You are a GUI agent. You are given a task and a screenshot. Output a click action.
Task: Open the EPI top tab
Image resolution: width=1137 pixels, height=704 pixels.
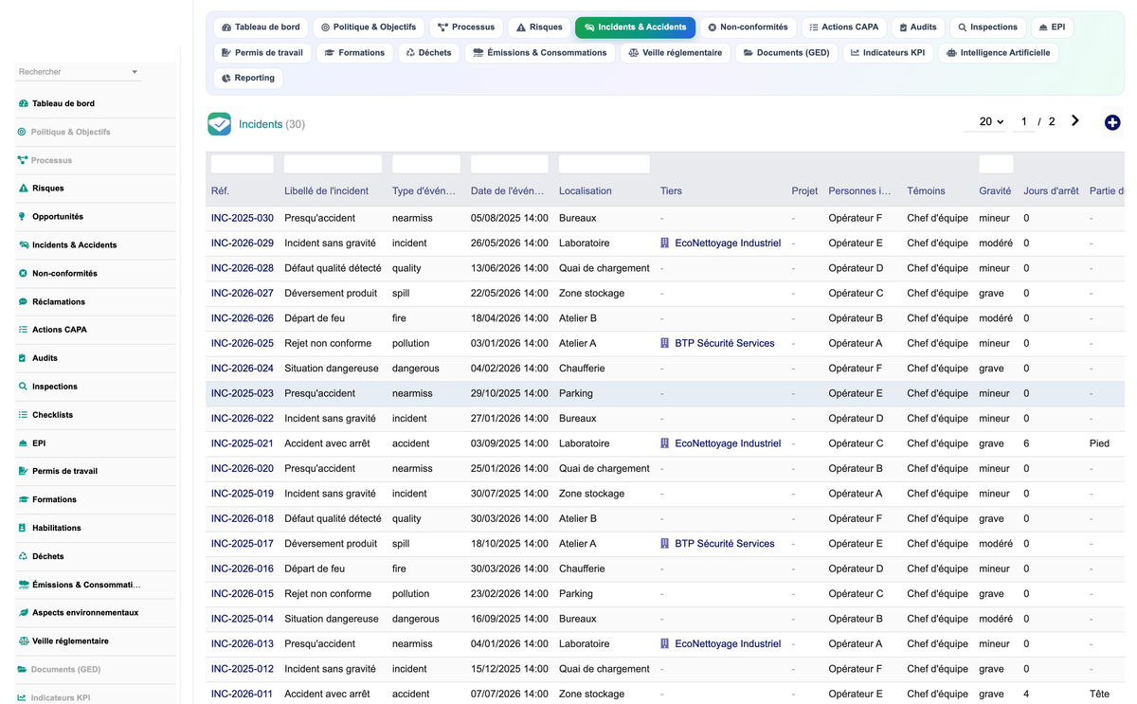[1052, 27]
